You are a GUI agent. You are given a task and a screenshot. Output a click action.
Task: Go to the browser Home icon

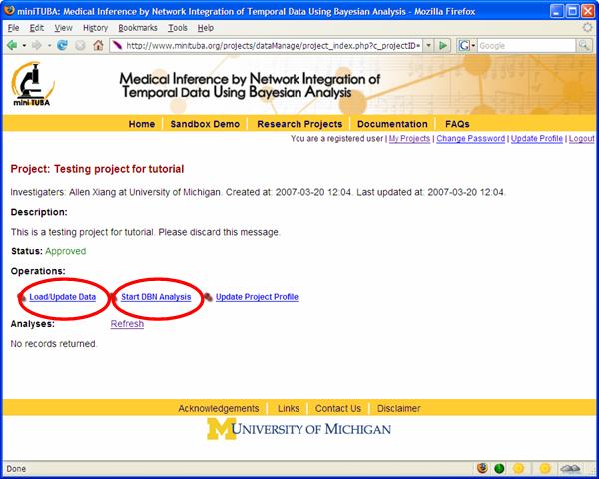point(98,46)
